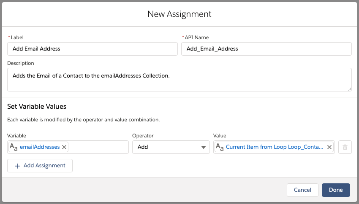Click the Done button
Viewport: 359px width, 204px height.
coord(336,190)
